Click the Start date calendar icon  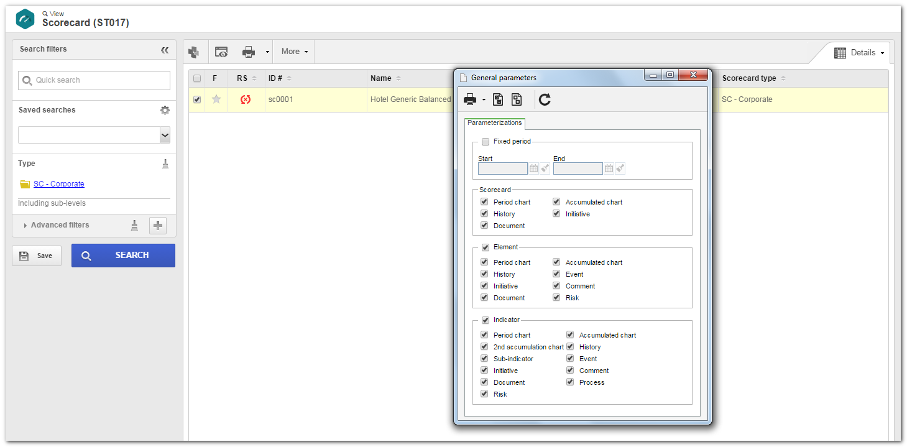[533, 168]
